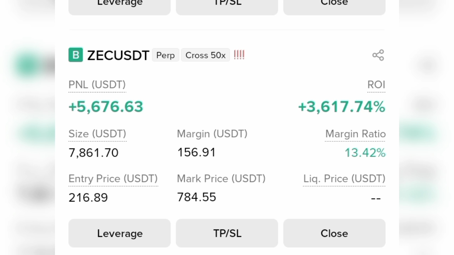This screenshot has width=454, height=255.
Task: Click the green B buy-side badge
Action: [76, 55]
